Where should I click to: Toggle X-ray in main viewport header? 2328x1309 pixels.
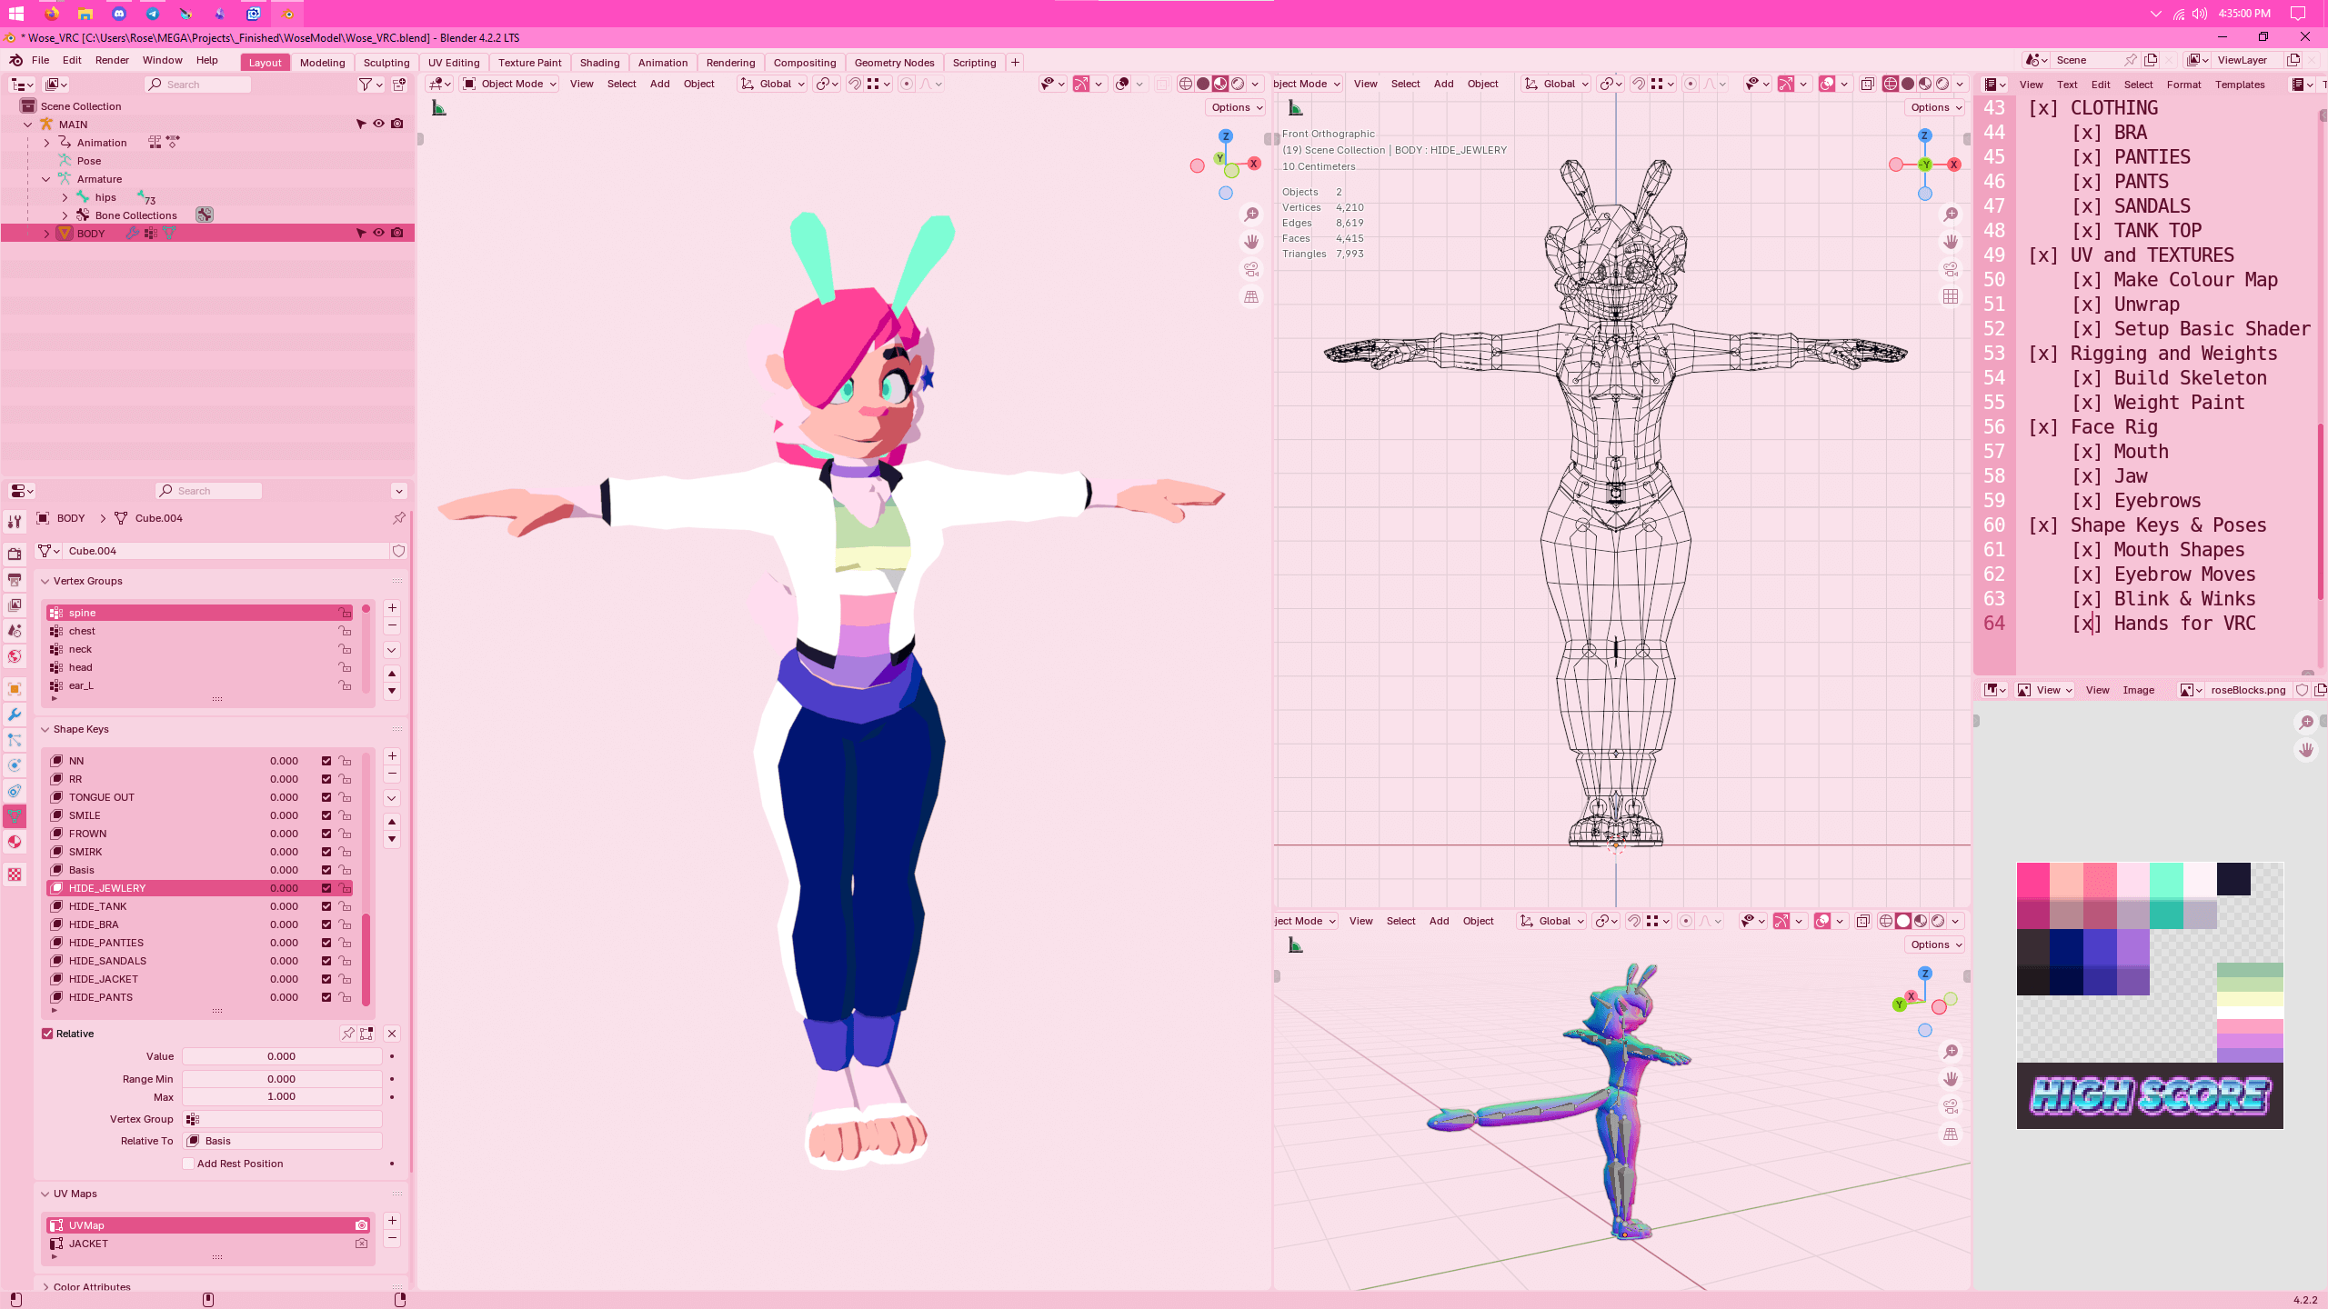[x=1162, y=84]
